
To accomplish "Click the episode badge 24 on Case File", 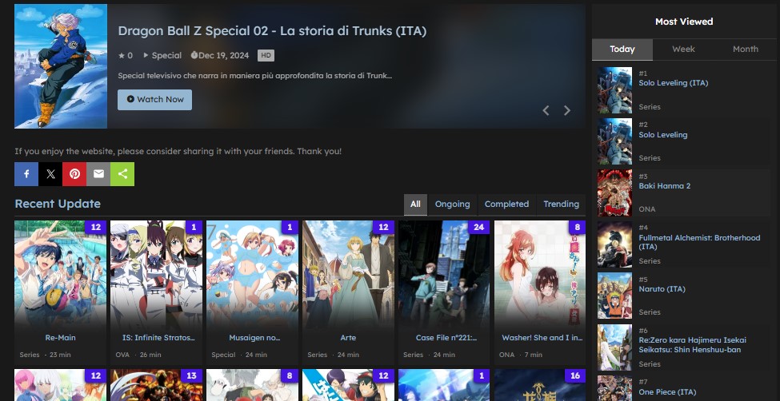I will [x=479, y=227].
